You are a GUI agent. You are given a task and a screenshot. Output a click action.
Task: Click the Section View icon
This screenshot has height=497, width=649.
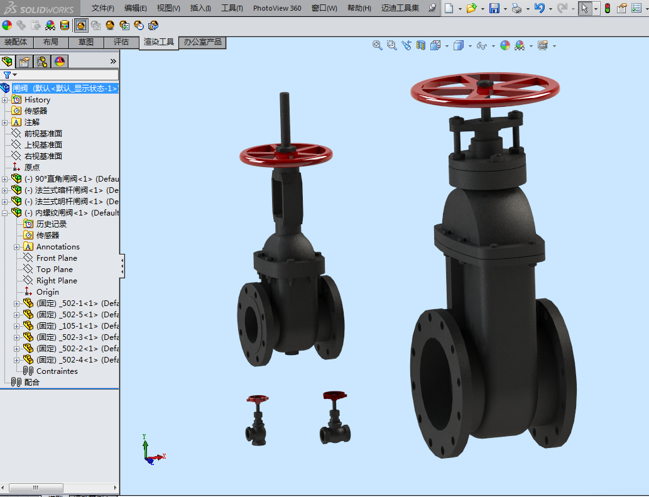[421, 45]
